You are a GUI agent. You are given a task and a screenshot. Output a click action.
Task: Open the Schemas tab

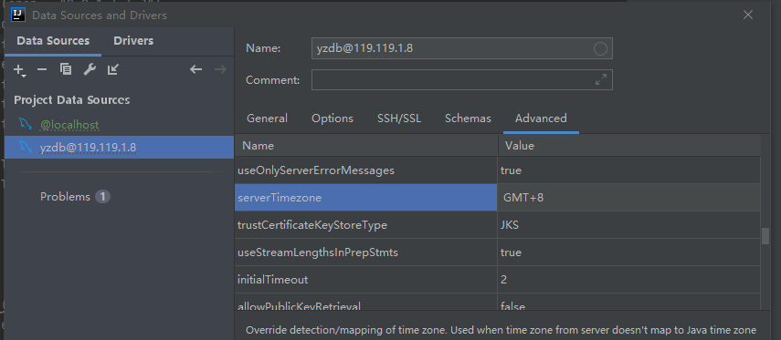click(468, 118)
